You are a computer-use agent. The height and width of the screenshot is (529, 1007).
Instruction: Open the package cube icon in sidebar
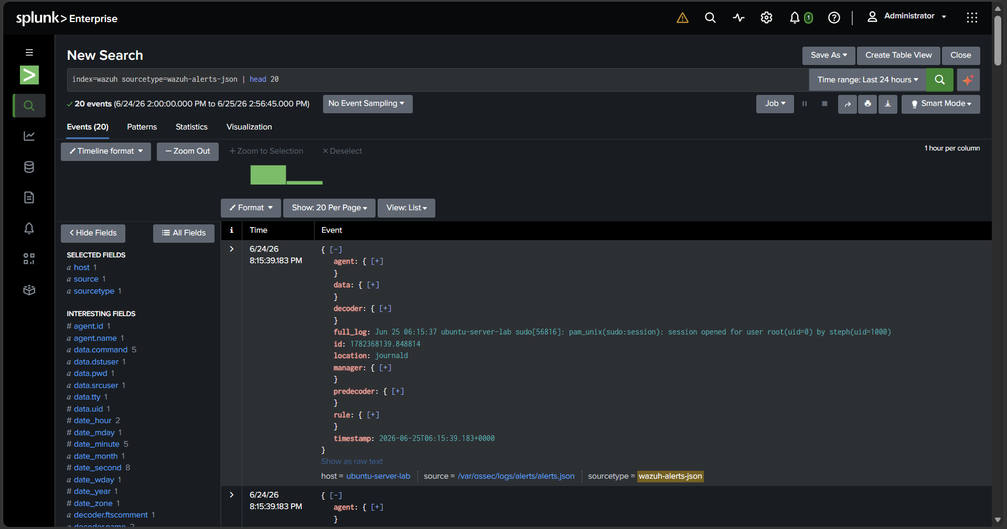pyautogui.click(x=29, y=290)
